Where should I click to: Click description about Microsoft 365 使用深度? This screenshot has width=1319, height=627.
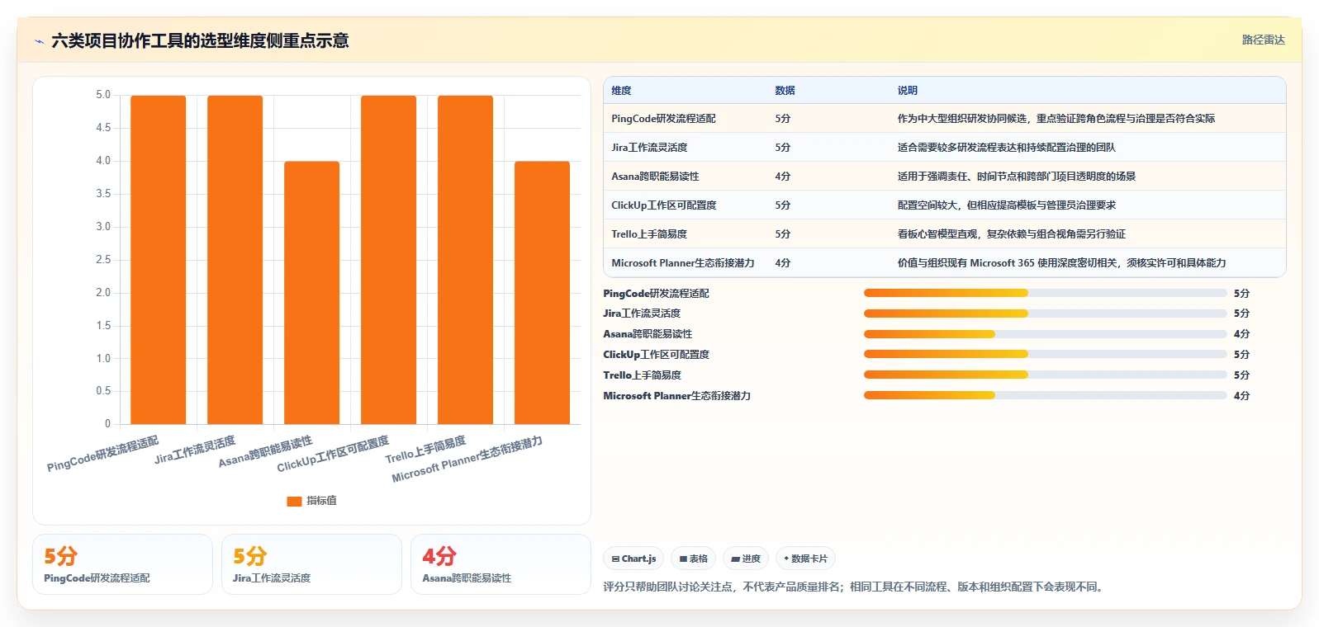pos(1062,263)
